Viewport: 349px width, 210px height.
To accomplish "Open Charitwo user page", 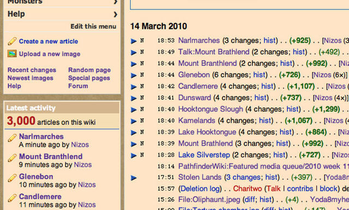I will pyautogui.click(x=247, y=189).
